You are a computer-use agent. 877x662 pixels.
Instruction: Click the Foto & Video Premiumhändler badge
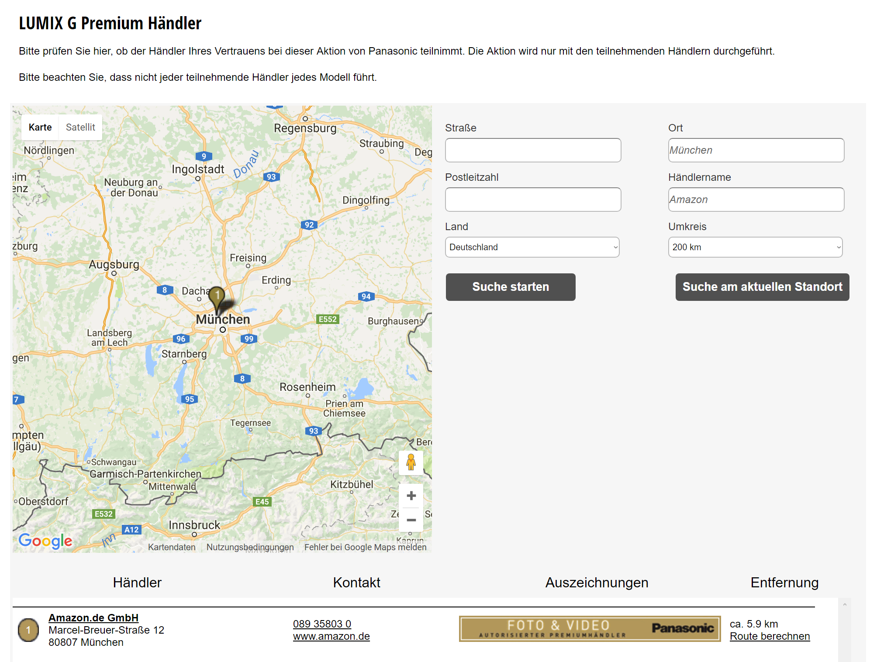click(x=589, y=629)
